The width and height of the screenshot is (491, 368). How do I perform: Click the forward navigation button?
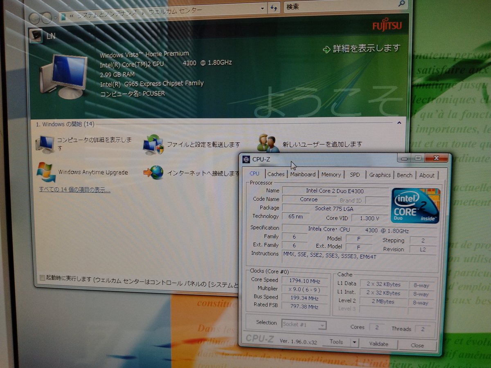click(x=46, y=18)
